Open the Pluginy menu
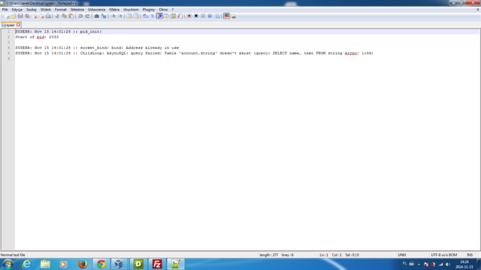481x270 pixels. point(149,9)
